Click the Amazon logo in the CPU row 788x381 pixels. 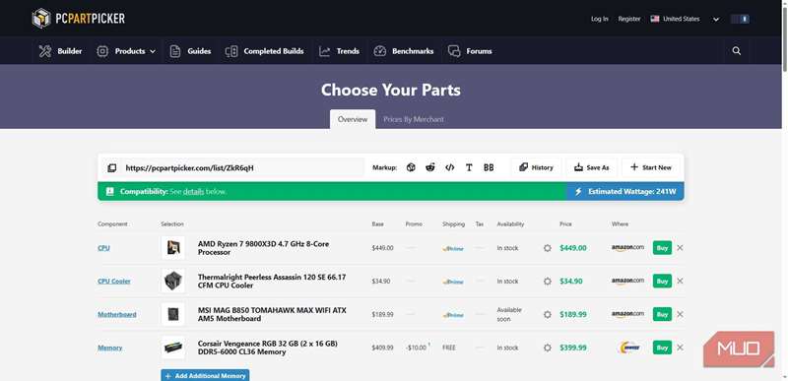click(x=627, y=248)
